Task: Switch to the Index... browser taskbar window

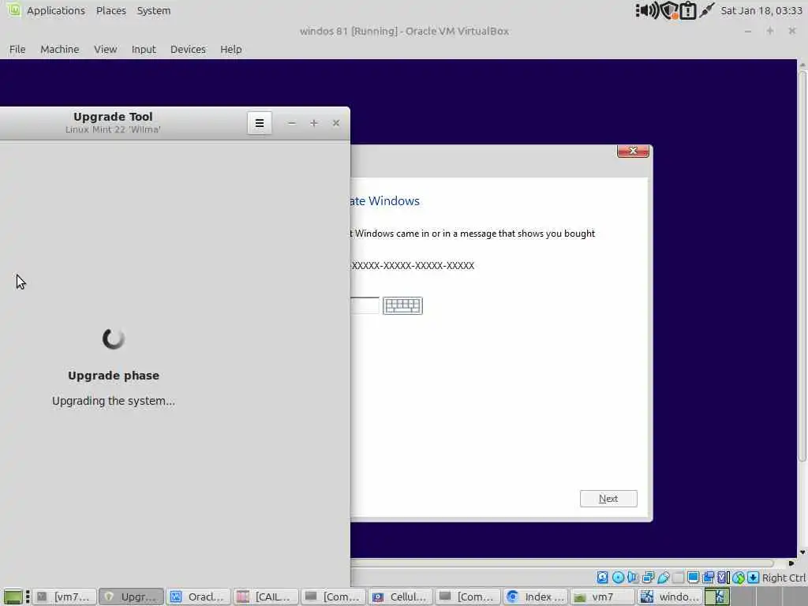Action: click(536, 597)
